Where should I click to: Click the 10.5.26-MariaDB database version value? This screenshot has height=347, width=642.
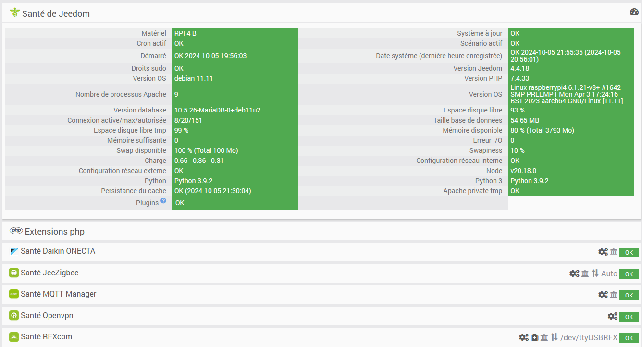pyautogui.click(x=217, y=110)
